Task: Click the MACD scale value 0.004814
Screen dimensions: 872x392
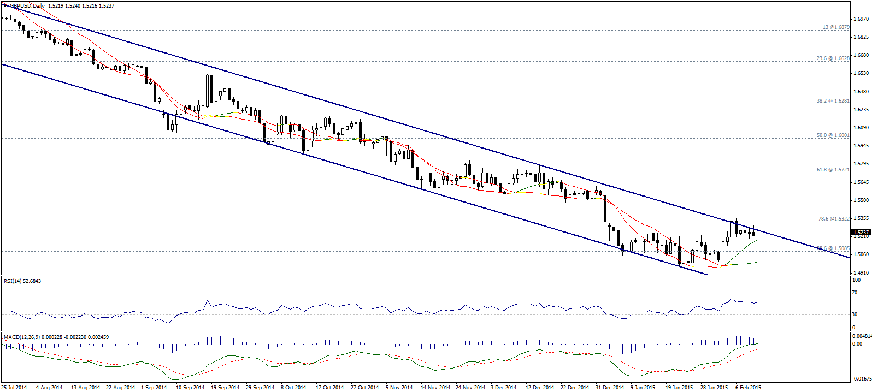Action: 862,336
